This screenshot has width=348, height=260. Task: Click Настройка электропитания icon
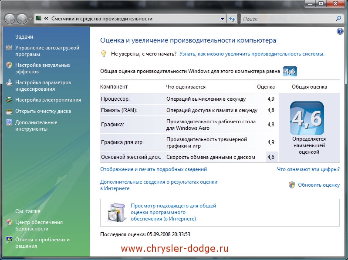coord(9,100)
